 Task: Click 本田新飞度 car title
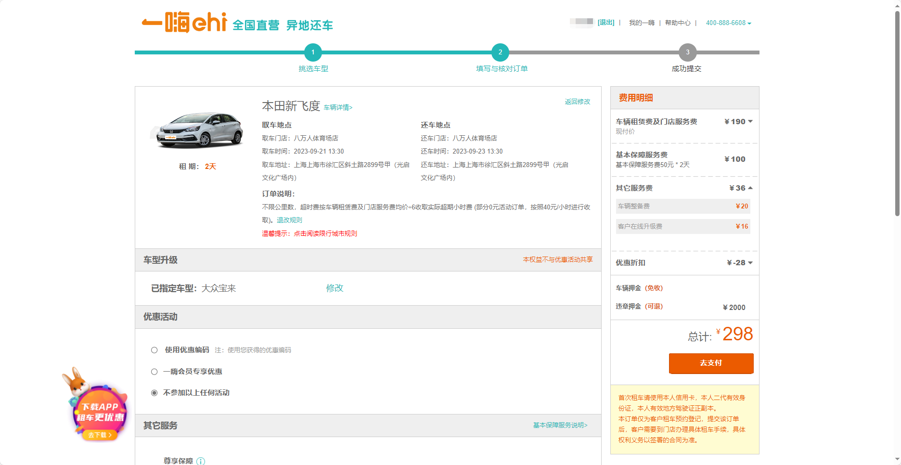click(291, 106)
